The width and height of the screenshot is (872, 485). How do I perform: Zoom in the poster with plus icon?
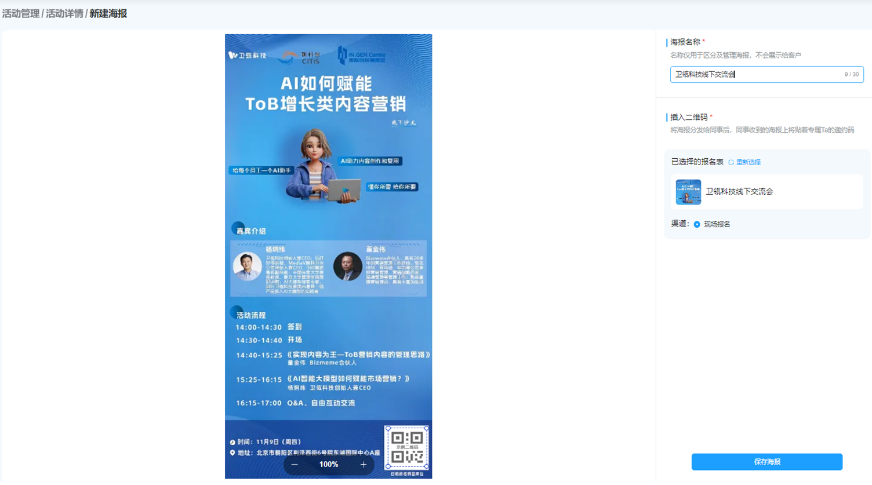(364, 465)
